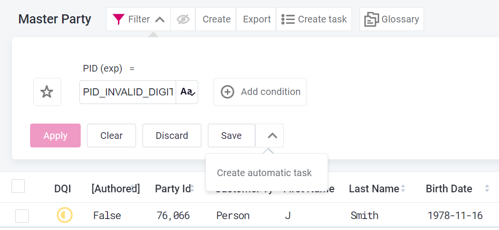Open the Glossary

pos(392,19)
